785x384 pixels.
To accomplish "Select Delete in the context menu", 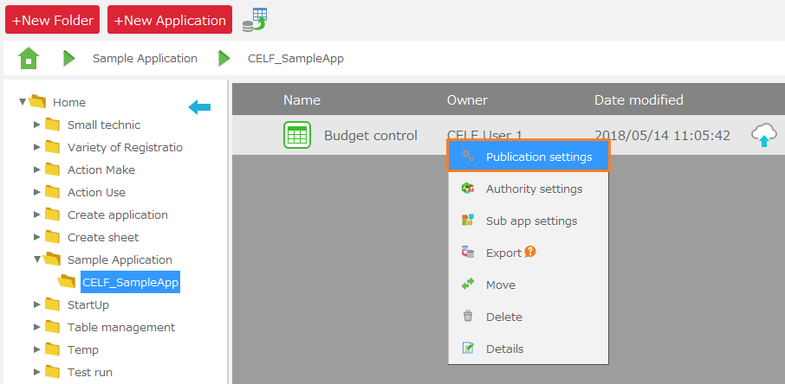I will [x=503, y=317].
